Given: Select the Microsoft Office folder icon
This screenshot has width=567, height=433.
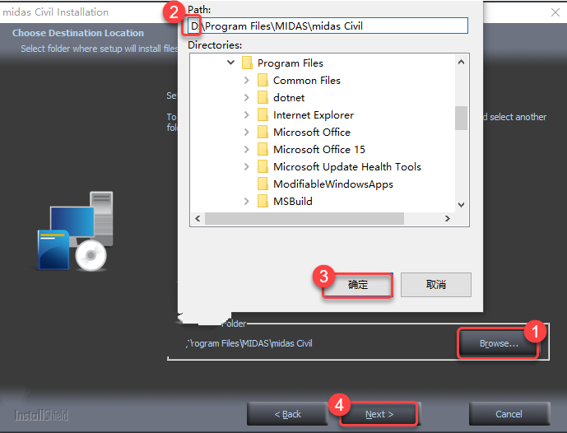Looking at the screenshot, I should [x=263, y=132].
